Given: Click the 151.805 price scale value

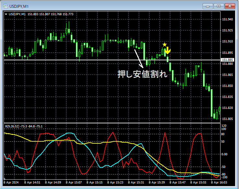Looking at the screenshot, I should point(227,119).
